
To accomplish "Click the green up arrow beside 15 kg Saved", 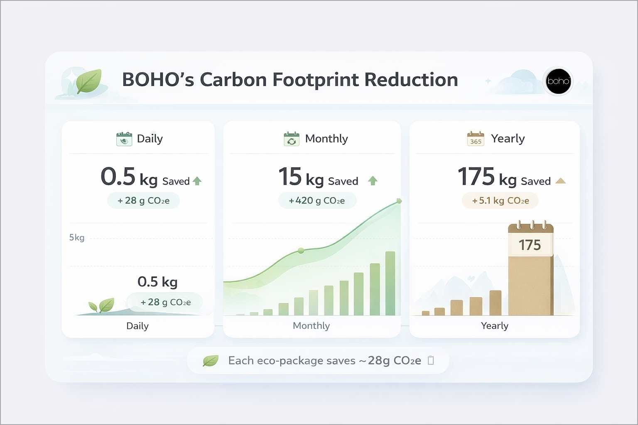I will point(373,181).
